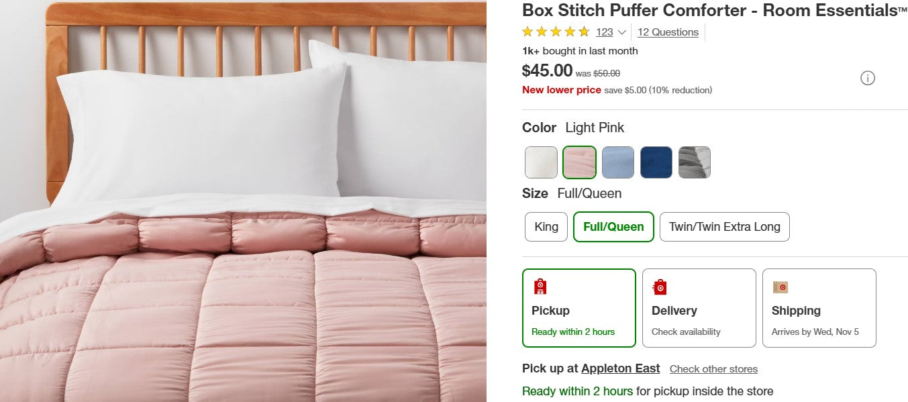The width and height of the screenshot is (908, 402).
Task: Switch fulfillment to Shipping
Action: pyautogui.click(x=819, y=307)
